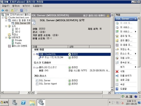Select the Public network tree item
This screenshot has height=106, width=141.
pos(18,43)
